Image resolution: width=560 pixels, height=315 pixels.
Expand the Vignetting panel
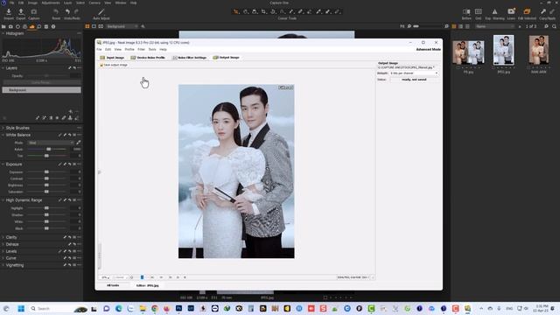point(3,265)
